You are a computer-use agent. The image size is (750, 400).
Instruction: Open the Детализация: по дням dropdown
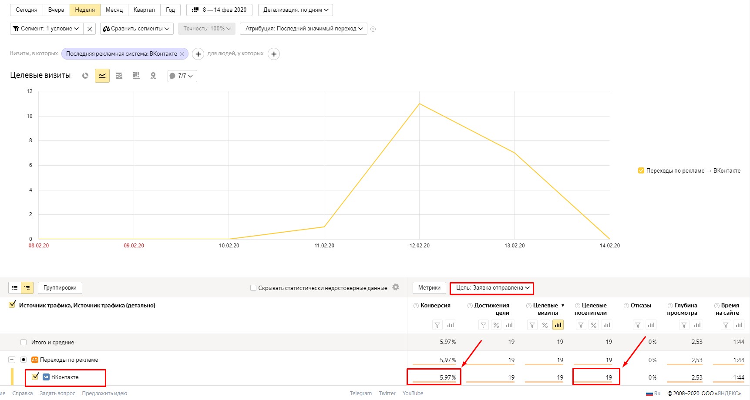(296, 10)
